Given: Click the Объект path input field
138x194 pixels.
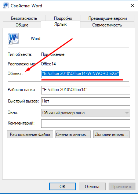Looking at the screenshot, I should (86, 74).
